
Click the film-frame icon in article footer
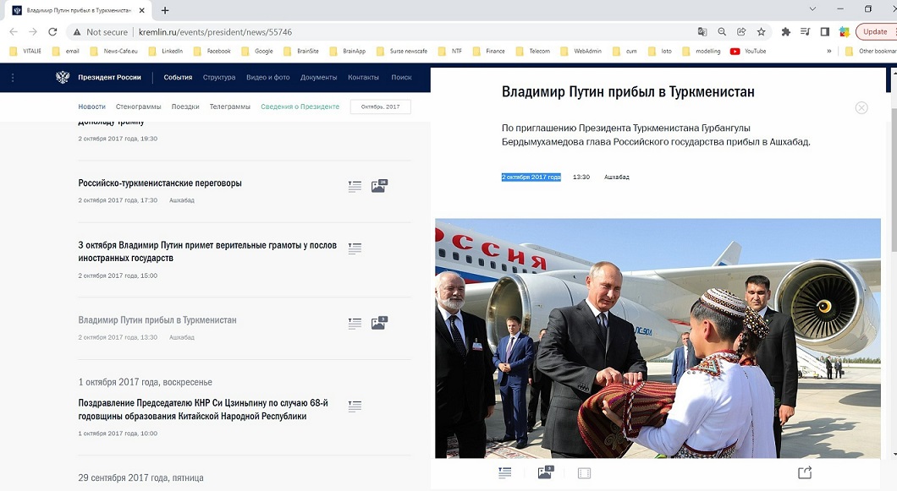(x=584, y=472)
